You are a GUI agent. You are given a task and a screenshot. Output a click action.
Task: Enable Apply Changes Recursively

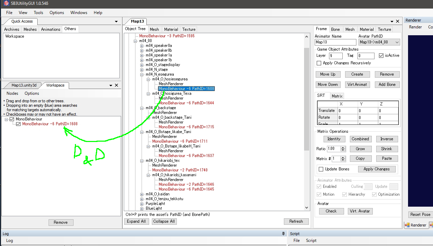(319, 63)
